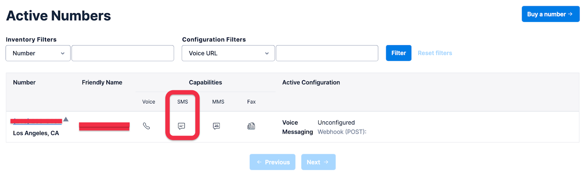Viewport: 587px width, 177px height.
Task: Click the inventory filter text field
Action: [123, 53]
